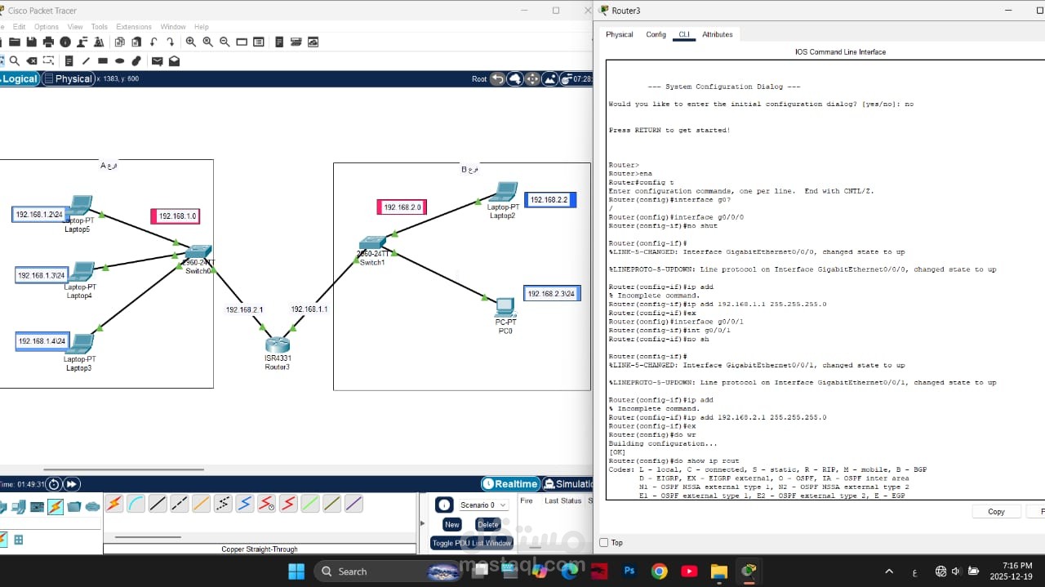Open the Options menu
This screenshot has width=1045, height=587.
46,27
